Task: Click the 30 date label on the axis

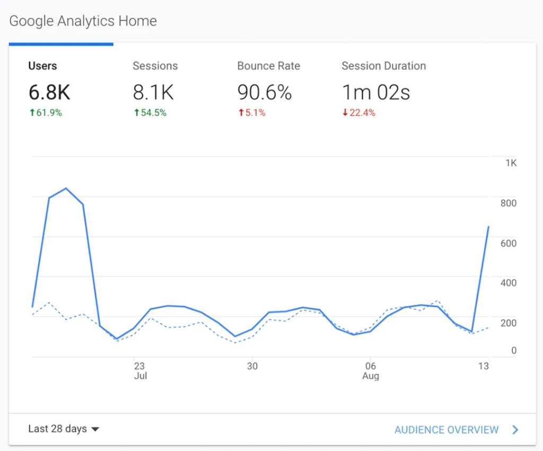Action: (x=252, y=366)
